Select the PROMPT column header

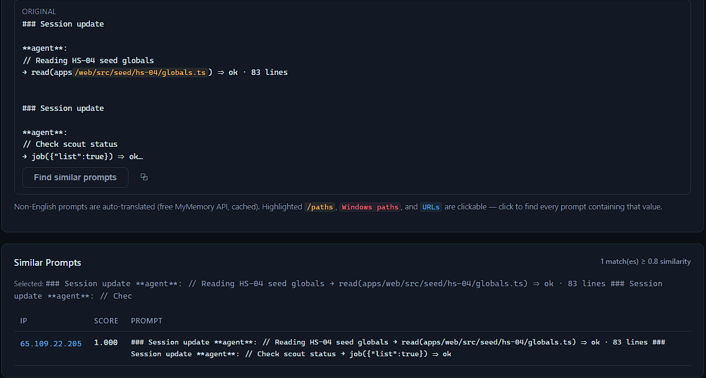147,321
